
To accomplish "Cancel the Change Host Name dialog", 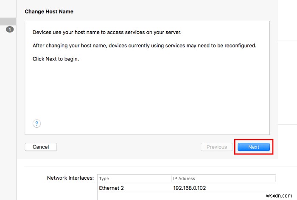I will 41,147.
